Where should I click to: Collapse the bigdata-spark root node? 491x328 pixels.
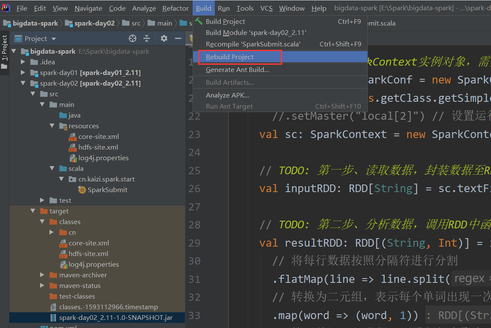coord(14,51)
